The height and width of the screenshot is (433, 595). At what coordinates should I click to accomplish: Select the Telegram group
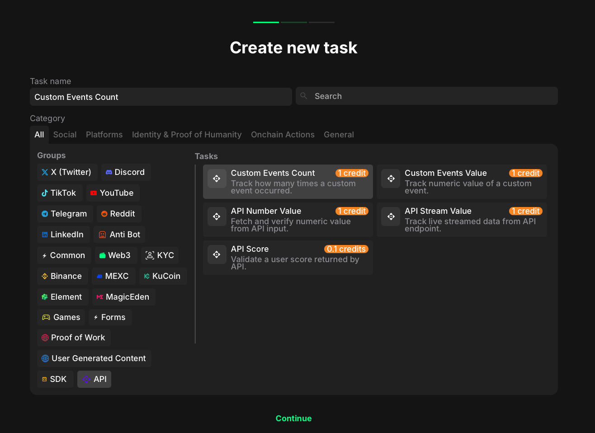coord(65,214)
